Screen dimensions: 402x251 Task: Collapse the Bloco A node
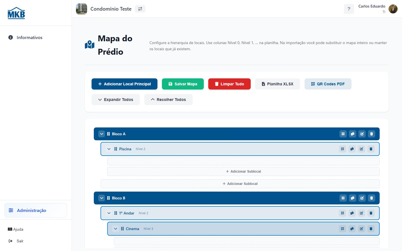tap(102, 134)
